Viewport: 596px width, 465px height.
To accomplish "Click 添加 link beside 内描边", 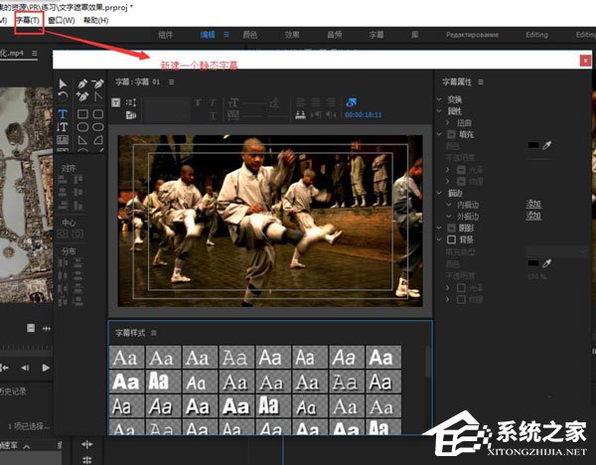I will click(533, 204).
